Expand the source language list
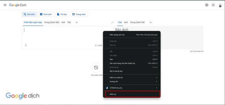The height and width of the screenshot is (105, 225). pos(76,22)
